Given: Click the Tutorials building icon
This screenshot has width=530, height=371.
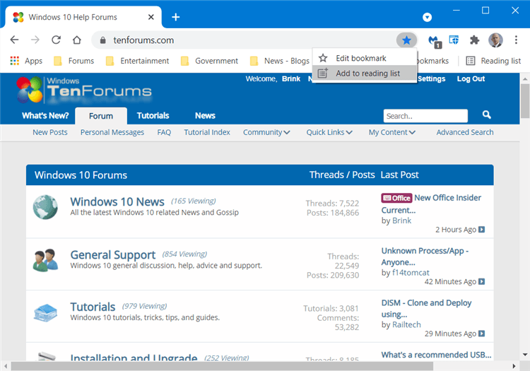Looking at the screenshot, I should coord(45,312).
